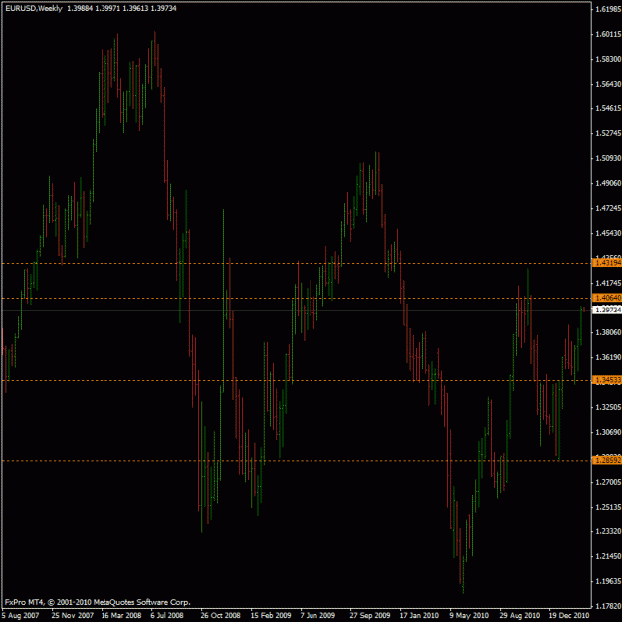Click the 16 Mar 2008 date label

click(121, 615)
